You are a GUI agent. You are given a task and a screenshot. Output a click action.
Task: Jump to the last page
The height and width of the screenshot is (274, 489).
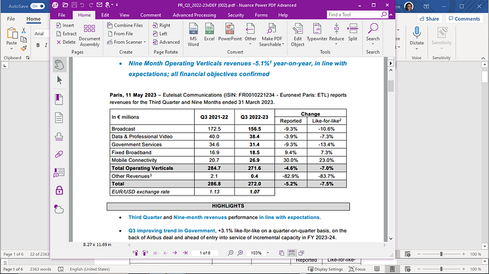coord(185,253)
